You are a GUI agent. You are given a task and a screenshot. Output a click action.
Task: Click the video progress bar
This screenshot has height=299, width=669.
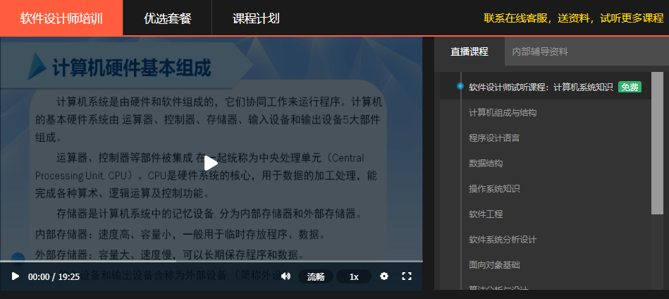[211, 262]
